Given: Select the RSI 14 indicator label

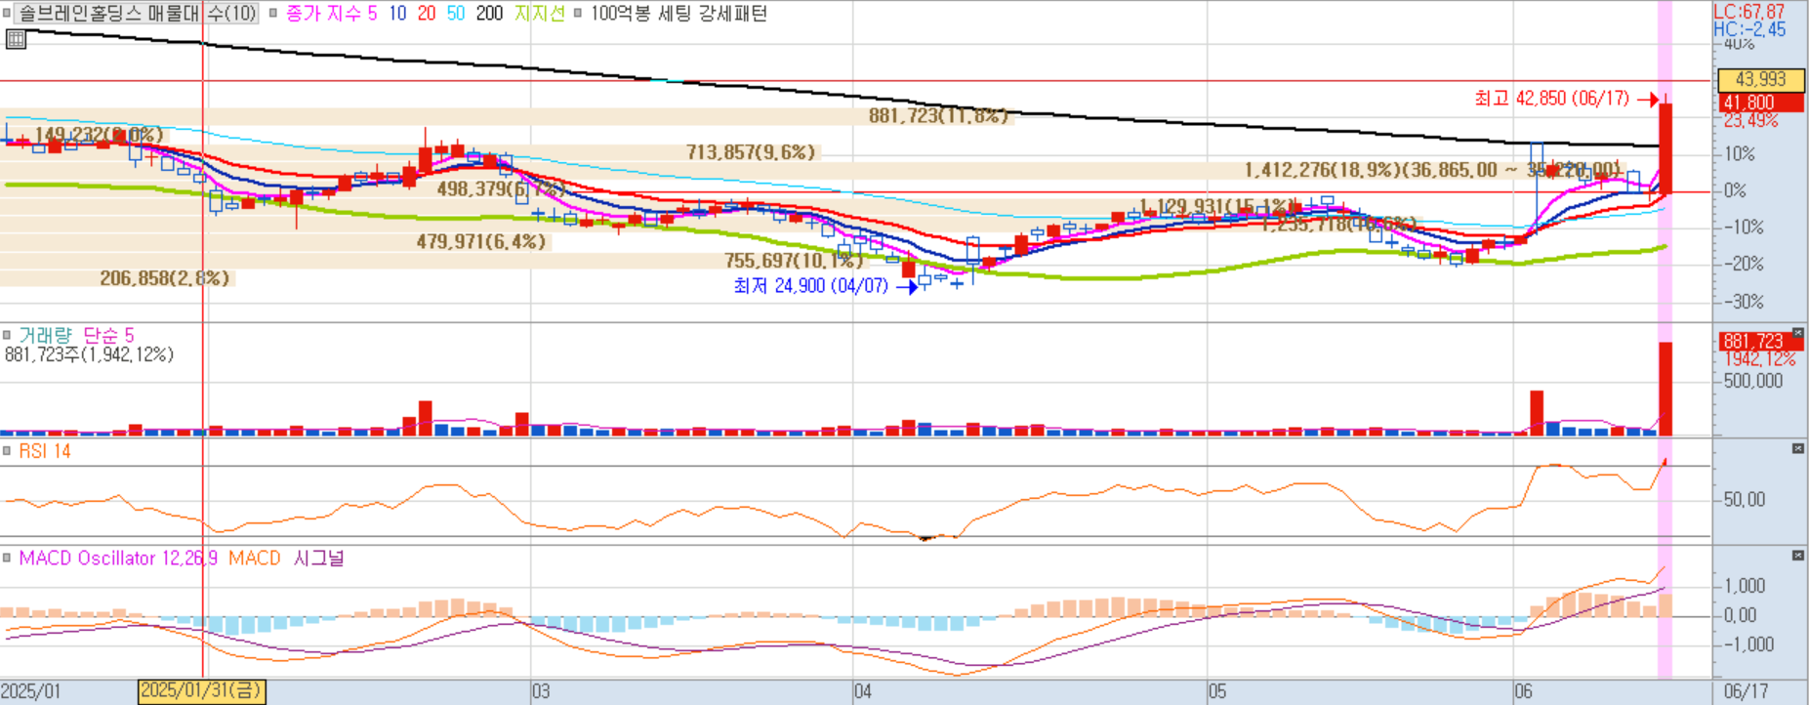Looking at the screenshot, I should pos(45,451).
